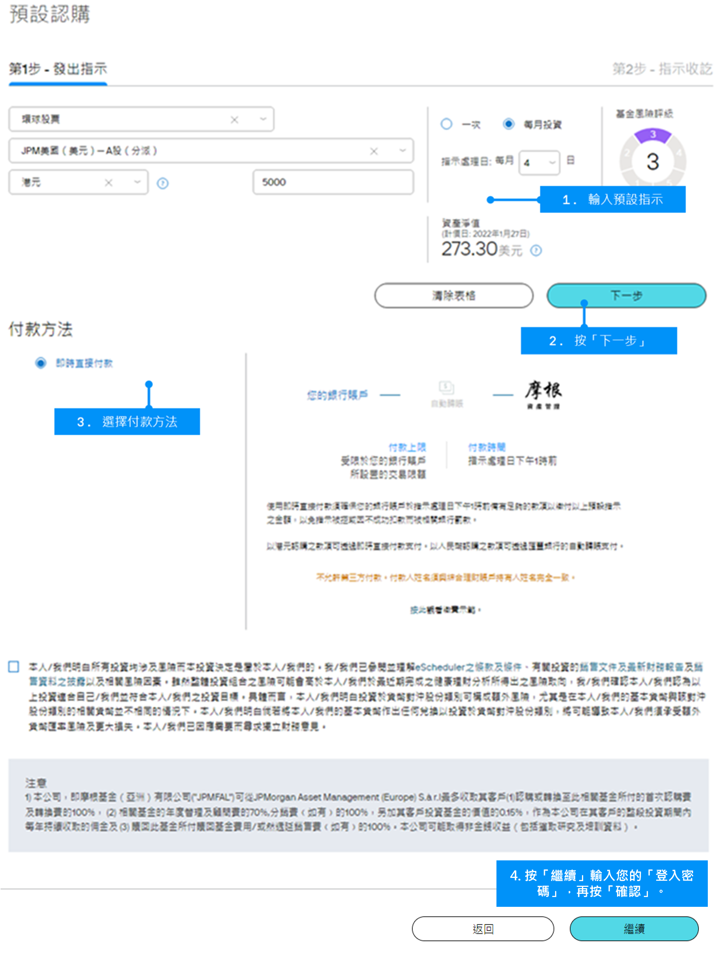The width and height of the screenshot is (718, 961).
Task: Select the 一次 one-time radio button
Action: tap(446, 124)
